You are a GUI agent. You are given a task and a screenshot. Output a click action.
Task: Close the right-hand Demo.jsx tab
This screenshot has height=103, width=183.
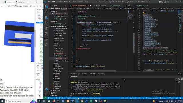pyautogui.click(x=148, y=5)
